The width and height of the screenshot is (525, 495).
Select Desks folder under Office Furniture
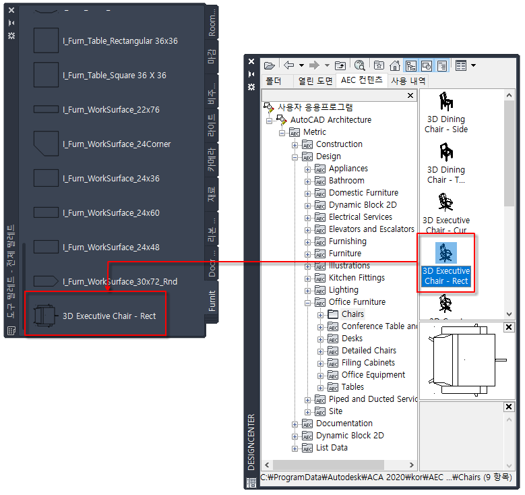pyautogui.click(x=352, y=339)
